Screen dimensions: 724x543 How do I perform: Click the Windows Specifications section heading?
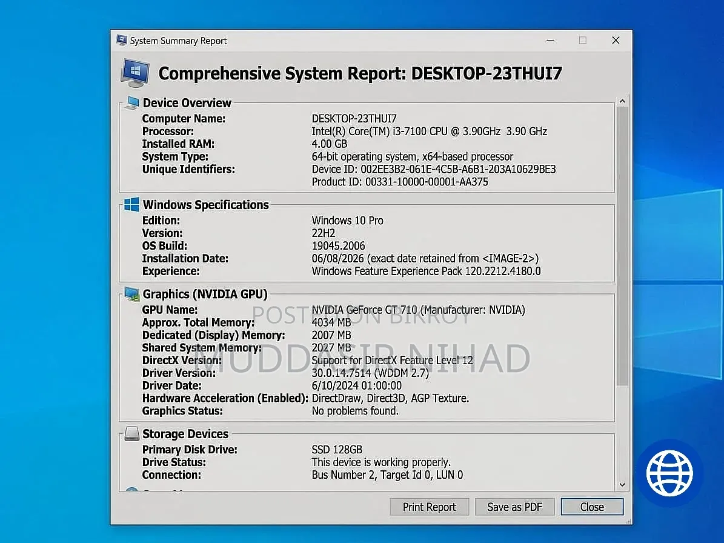[x=206, y=205]
